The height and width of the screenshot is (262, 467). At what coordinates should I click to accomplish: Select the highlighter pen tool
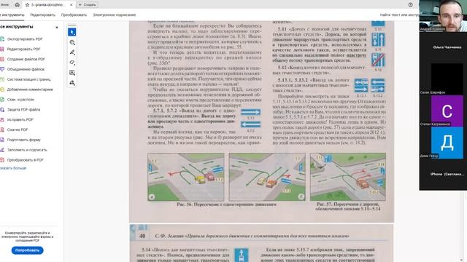point(72,52)
